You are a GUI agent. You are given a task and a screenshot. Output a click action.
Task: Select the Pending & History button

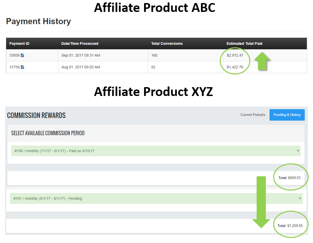click(287, 115)
